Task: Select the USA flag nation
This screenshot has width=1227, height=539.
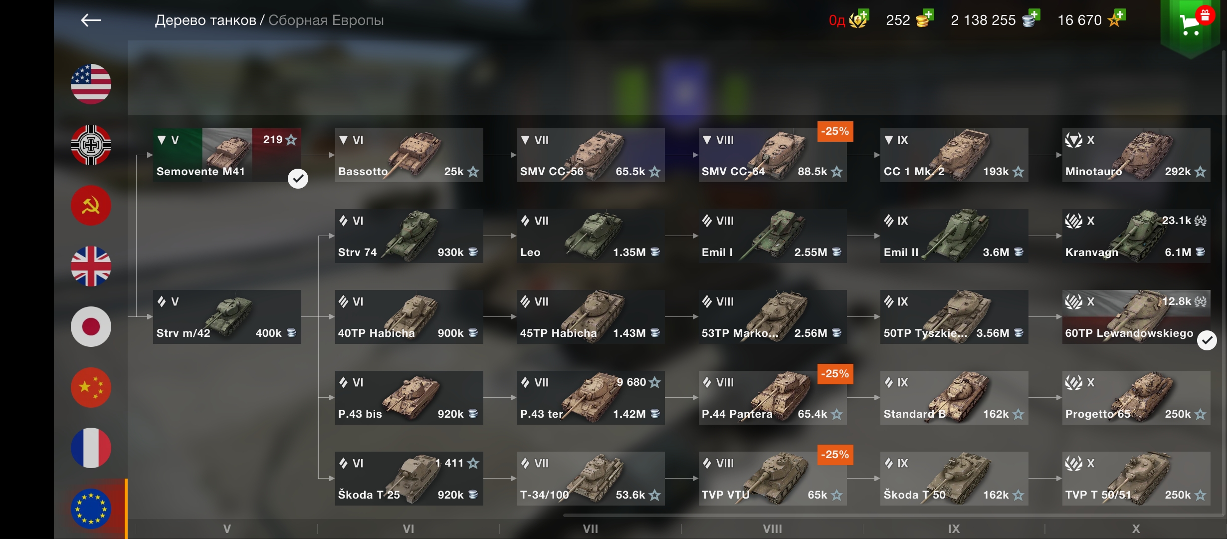Action: coord(91,84)
